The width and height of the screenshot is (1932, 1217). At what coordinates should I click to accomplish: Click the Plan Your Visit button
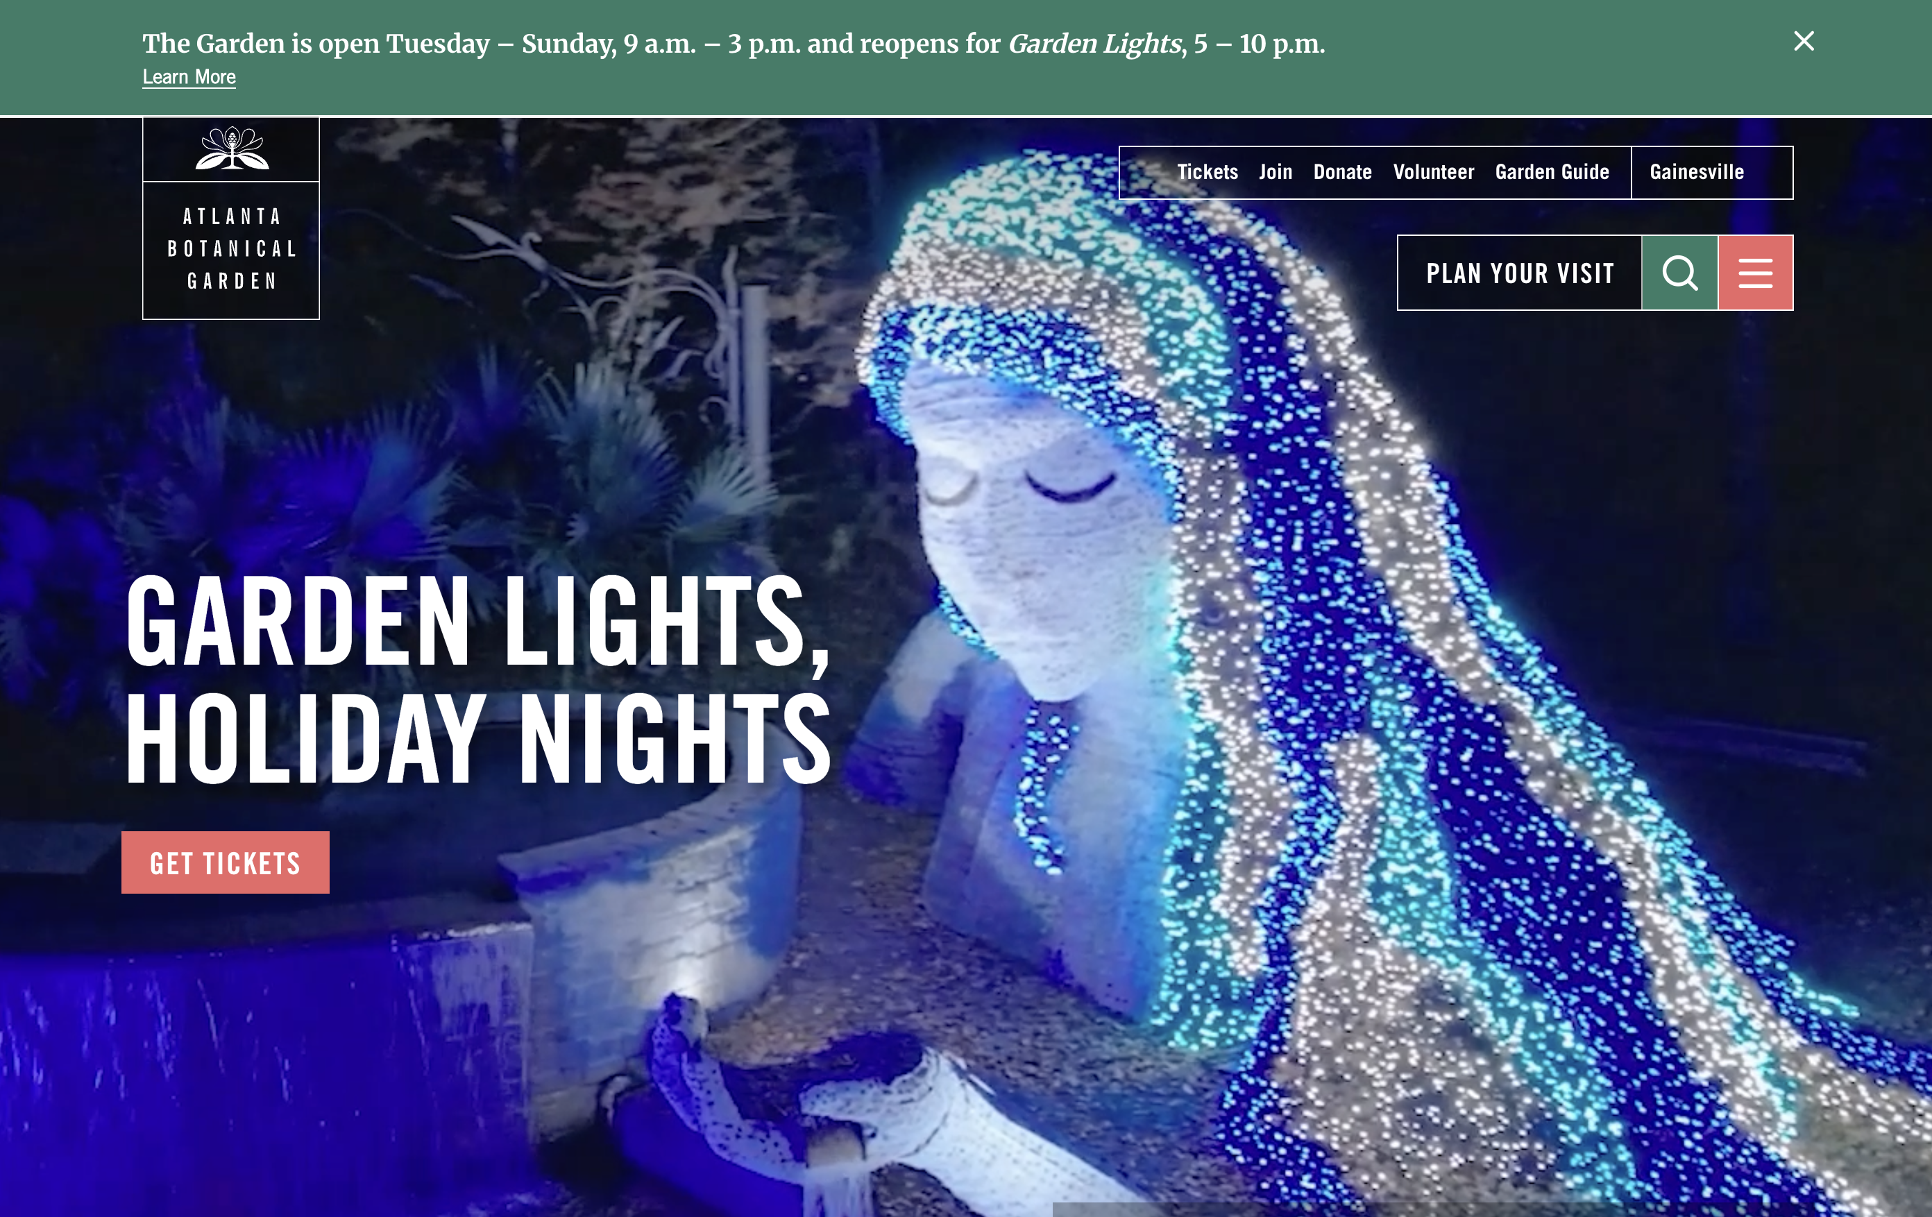click(x=1520, y=273)
